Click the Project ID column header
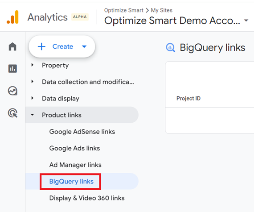 [188, 98]
